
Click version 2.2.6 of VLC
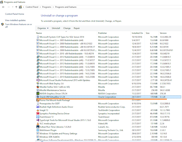click(162, 124)
